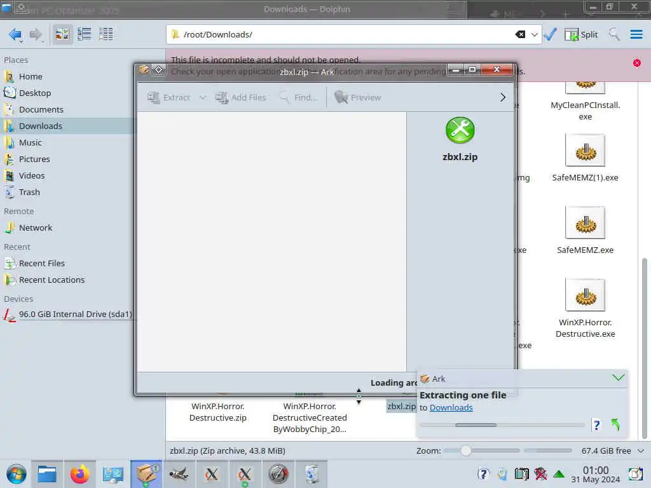The width and height of the screenshot is (651, 488).
Task: Go forward with the grey arrow in Dolphin
Action: click(36, 34)
